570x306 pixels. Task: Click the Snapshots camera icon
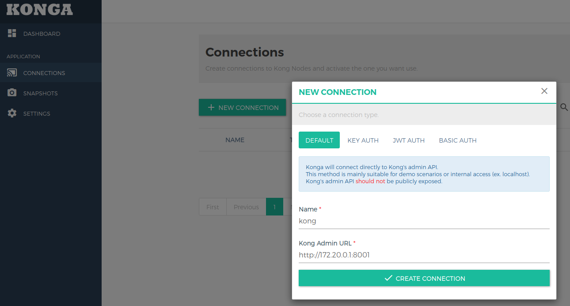pos(12,93)
